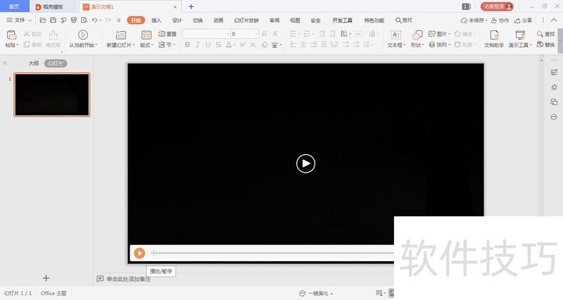
Task: Click the Save icon in quick toolbar
Action: pos(53,20)
